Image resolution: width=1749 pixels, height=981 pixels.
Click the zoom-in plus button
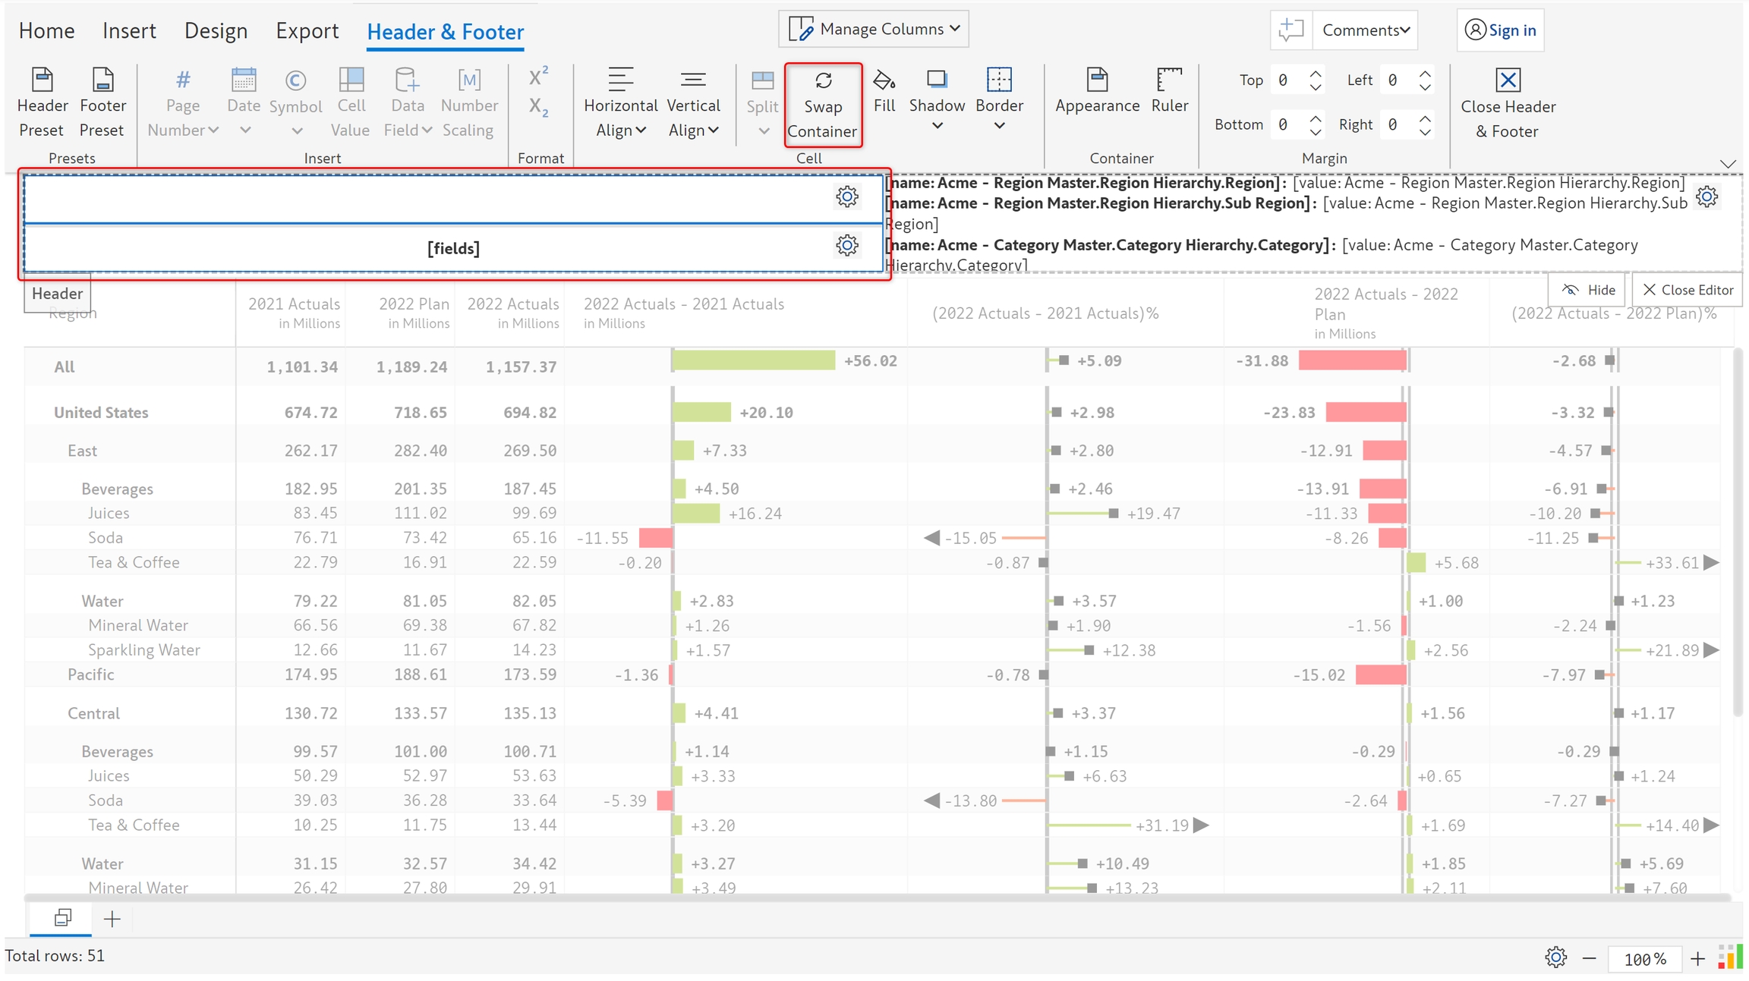point(1697,959)
